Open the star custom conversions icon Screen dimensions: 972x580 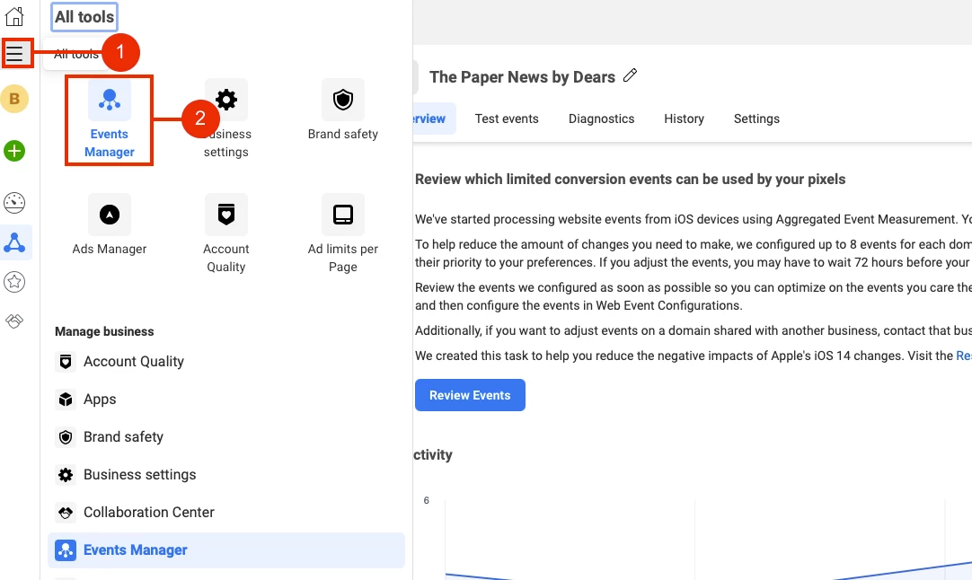click(x=14, y=282)
